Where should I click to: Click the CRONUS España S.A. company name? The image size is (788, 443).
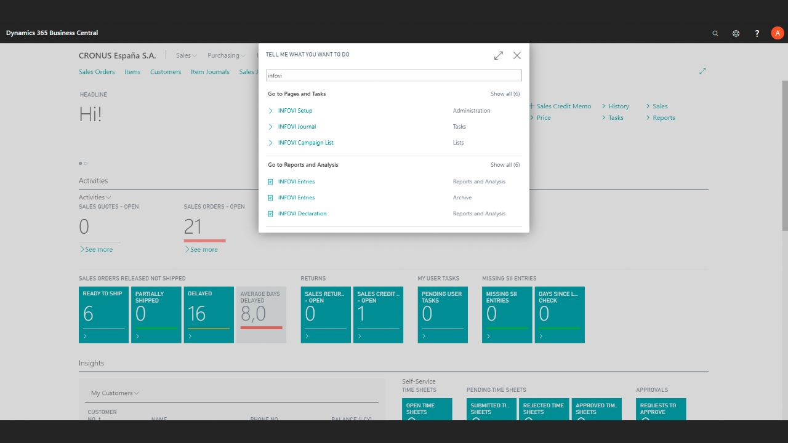[x=117, y=55]
